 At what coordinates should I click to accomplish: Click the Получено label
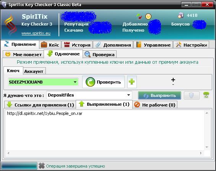[133, 30]
